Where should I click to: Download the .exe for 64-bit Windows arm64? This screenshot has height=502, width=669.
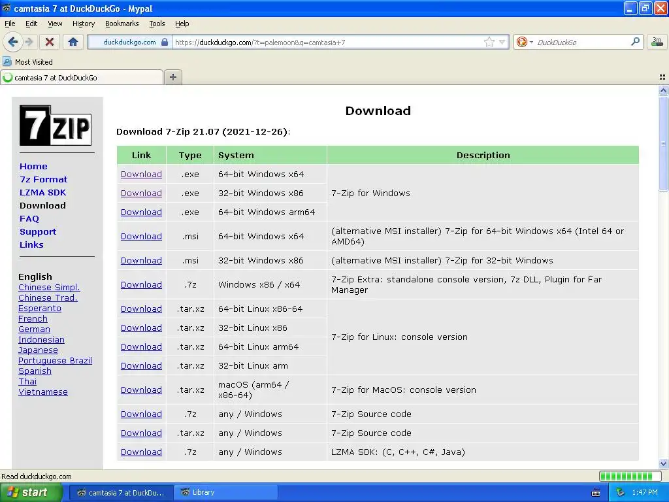click(141, 212)
